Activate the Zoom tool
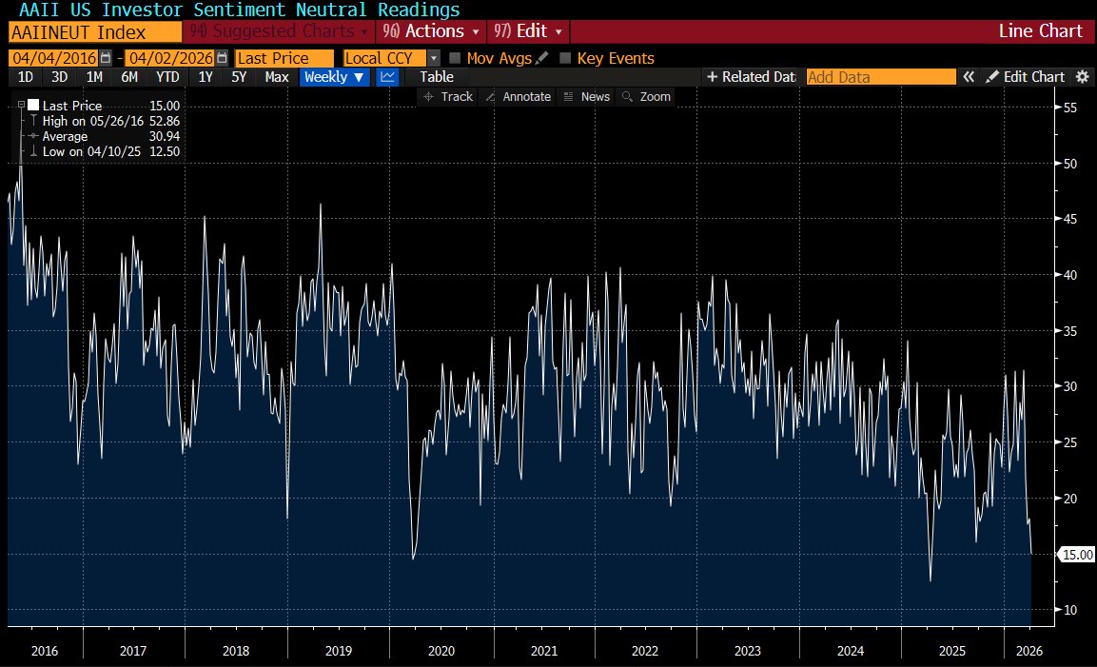Image resolution: width=1097 pixels, height=667 pixels. click(x=646, y=97)
